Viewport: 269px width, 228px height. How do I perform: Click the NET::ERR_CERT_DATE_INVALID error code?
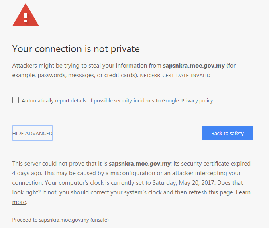click(x=175, y=75)
